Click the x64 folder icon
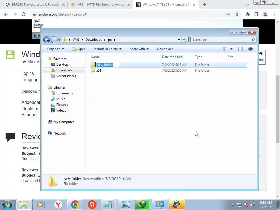280x210 pixels. coord(93,71)
